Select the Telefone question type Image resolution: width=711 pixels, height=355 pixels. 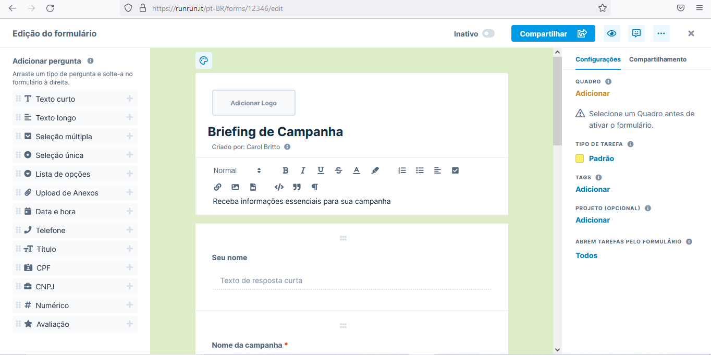click(75, 230)
